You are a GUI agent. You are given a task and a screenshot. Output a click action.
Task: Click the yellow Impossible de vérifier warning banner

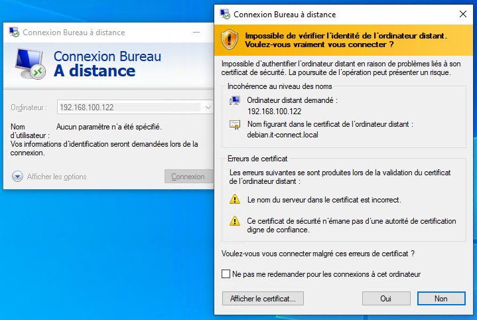pos(345,40)
